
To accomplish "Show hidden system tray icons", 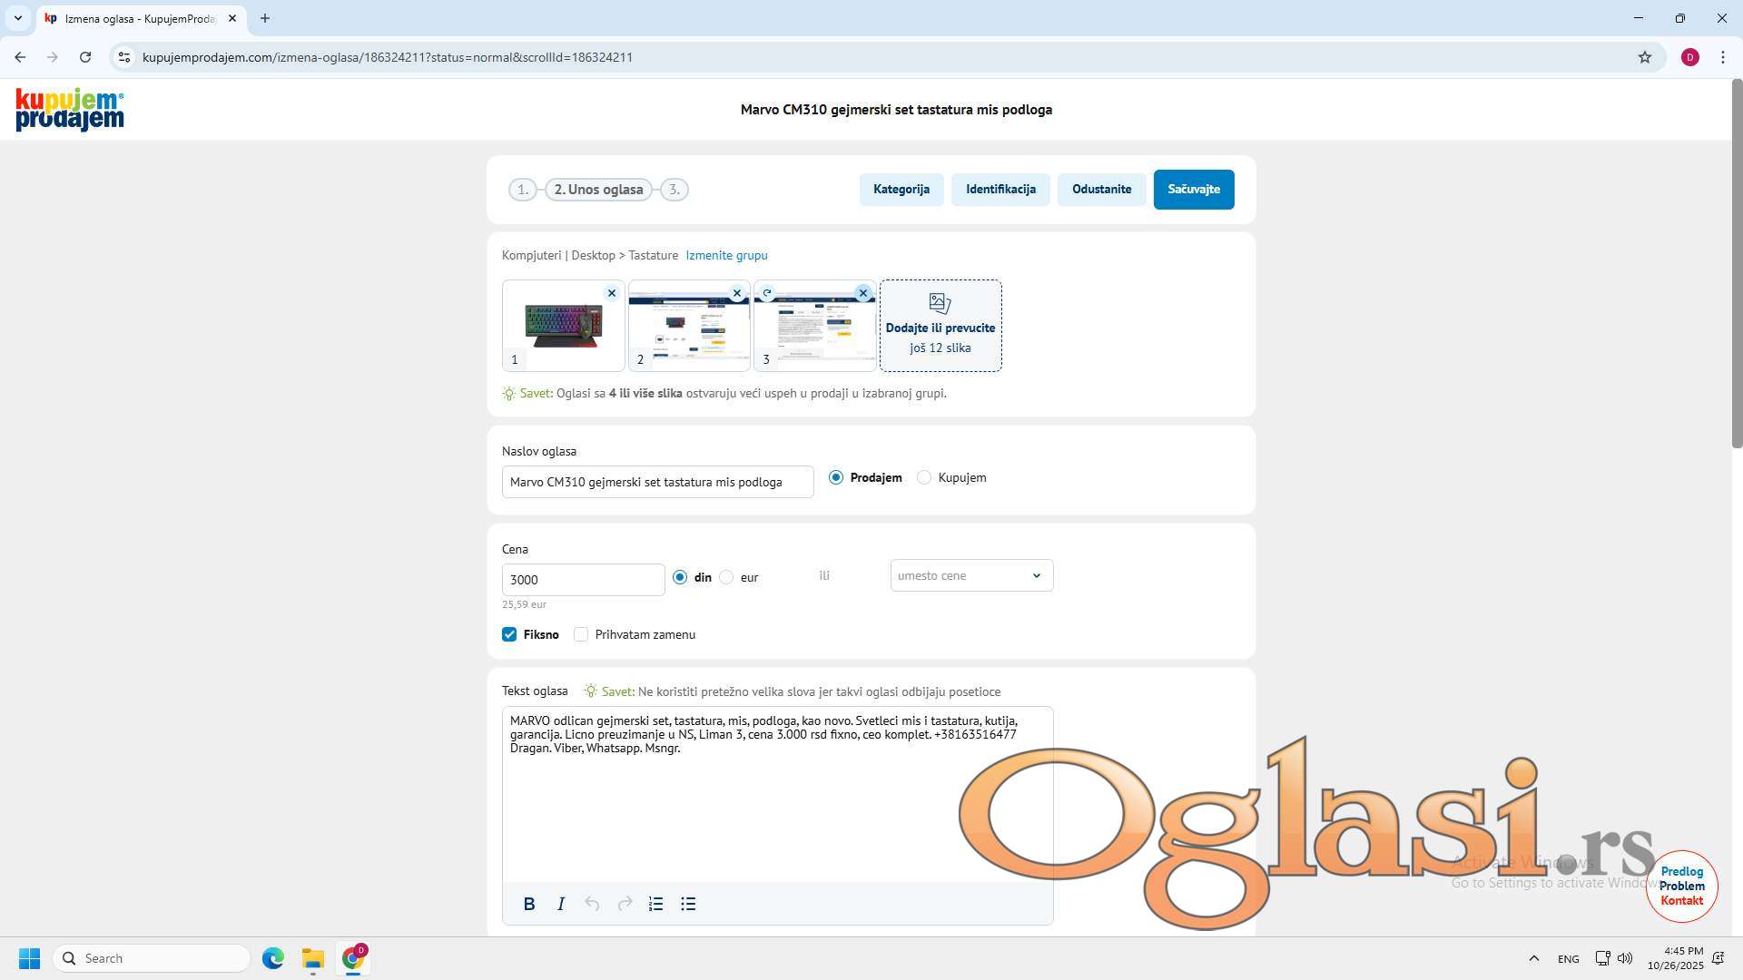I will tap(1533, 958).
